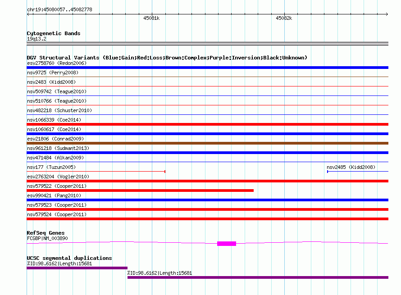Click the blue bar under esv990421
The image size is (401, 295).
207,200
